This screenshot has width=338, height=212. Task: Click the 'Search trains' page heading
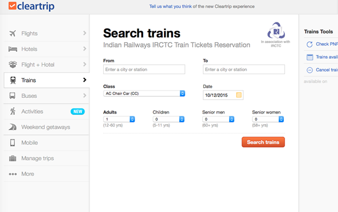click(141, 33)
